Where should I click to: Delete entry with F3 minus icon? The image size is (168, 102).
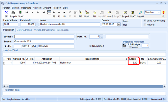tap(59, 12)
